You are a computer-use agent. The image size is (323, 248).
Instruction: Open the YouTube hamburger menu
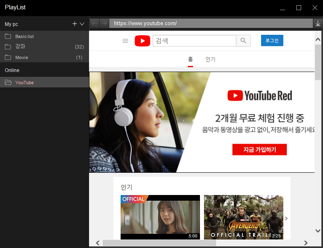click(x=125, y=41)
